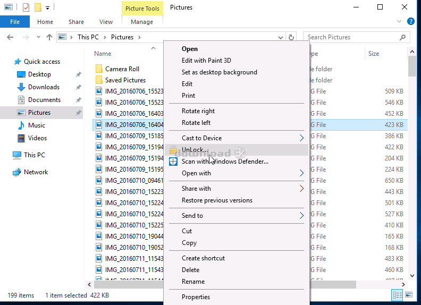
Task: Sort by the Name column header
Action: click(x=103, y=54)
